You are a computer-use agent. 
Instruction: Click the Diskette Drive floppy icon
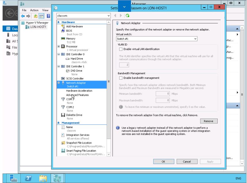[x=63, y=115]
